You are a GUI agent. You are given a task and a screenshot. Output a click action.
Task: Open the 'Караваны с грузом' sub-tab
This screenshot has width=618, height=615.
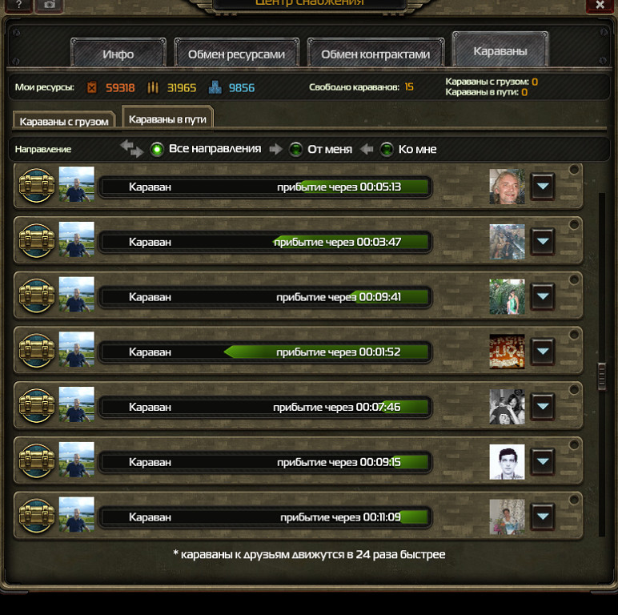point(64,121)
